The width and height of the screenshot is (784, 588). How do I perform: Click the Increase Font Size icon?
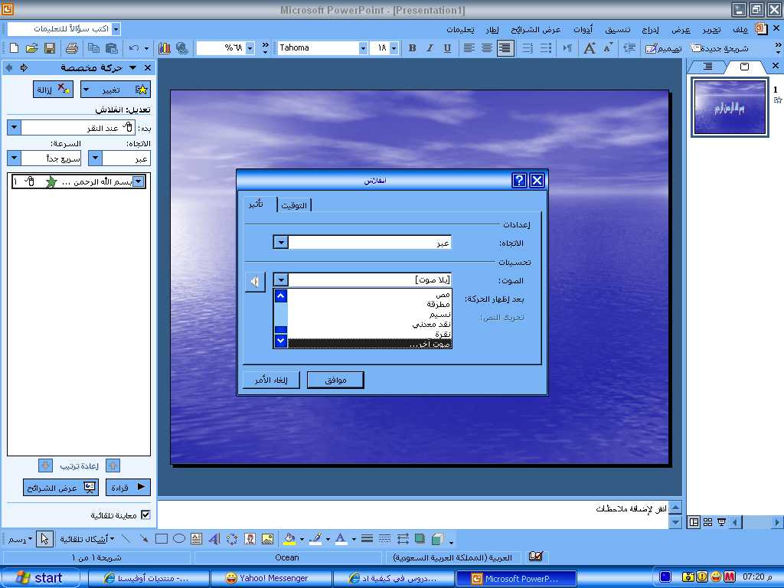click(590, 48)
